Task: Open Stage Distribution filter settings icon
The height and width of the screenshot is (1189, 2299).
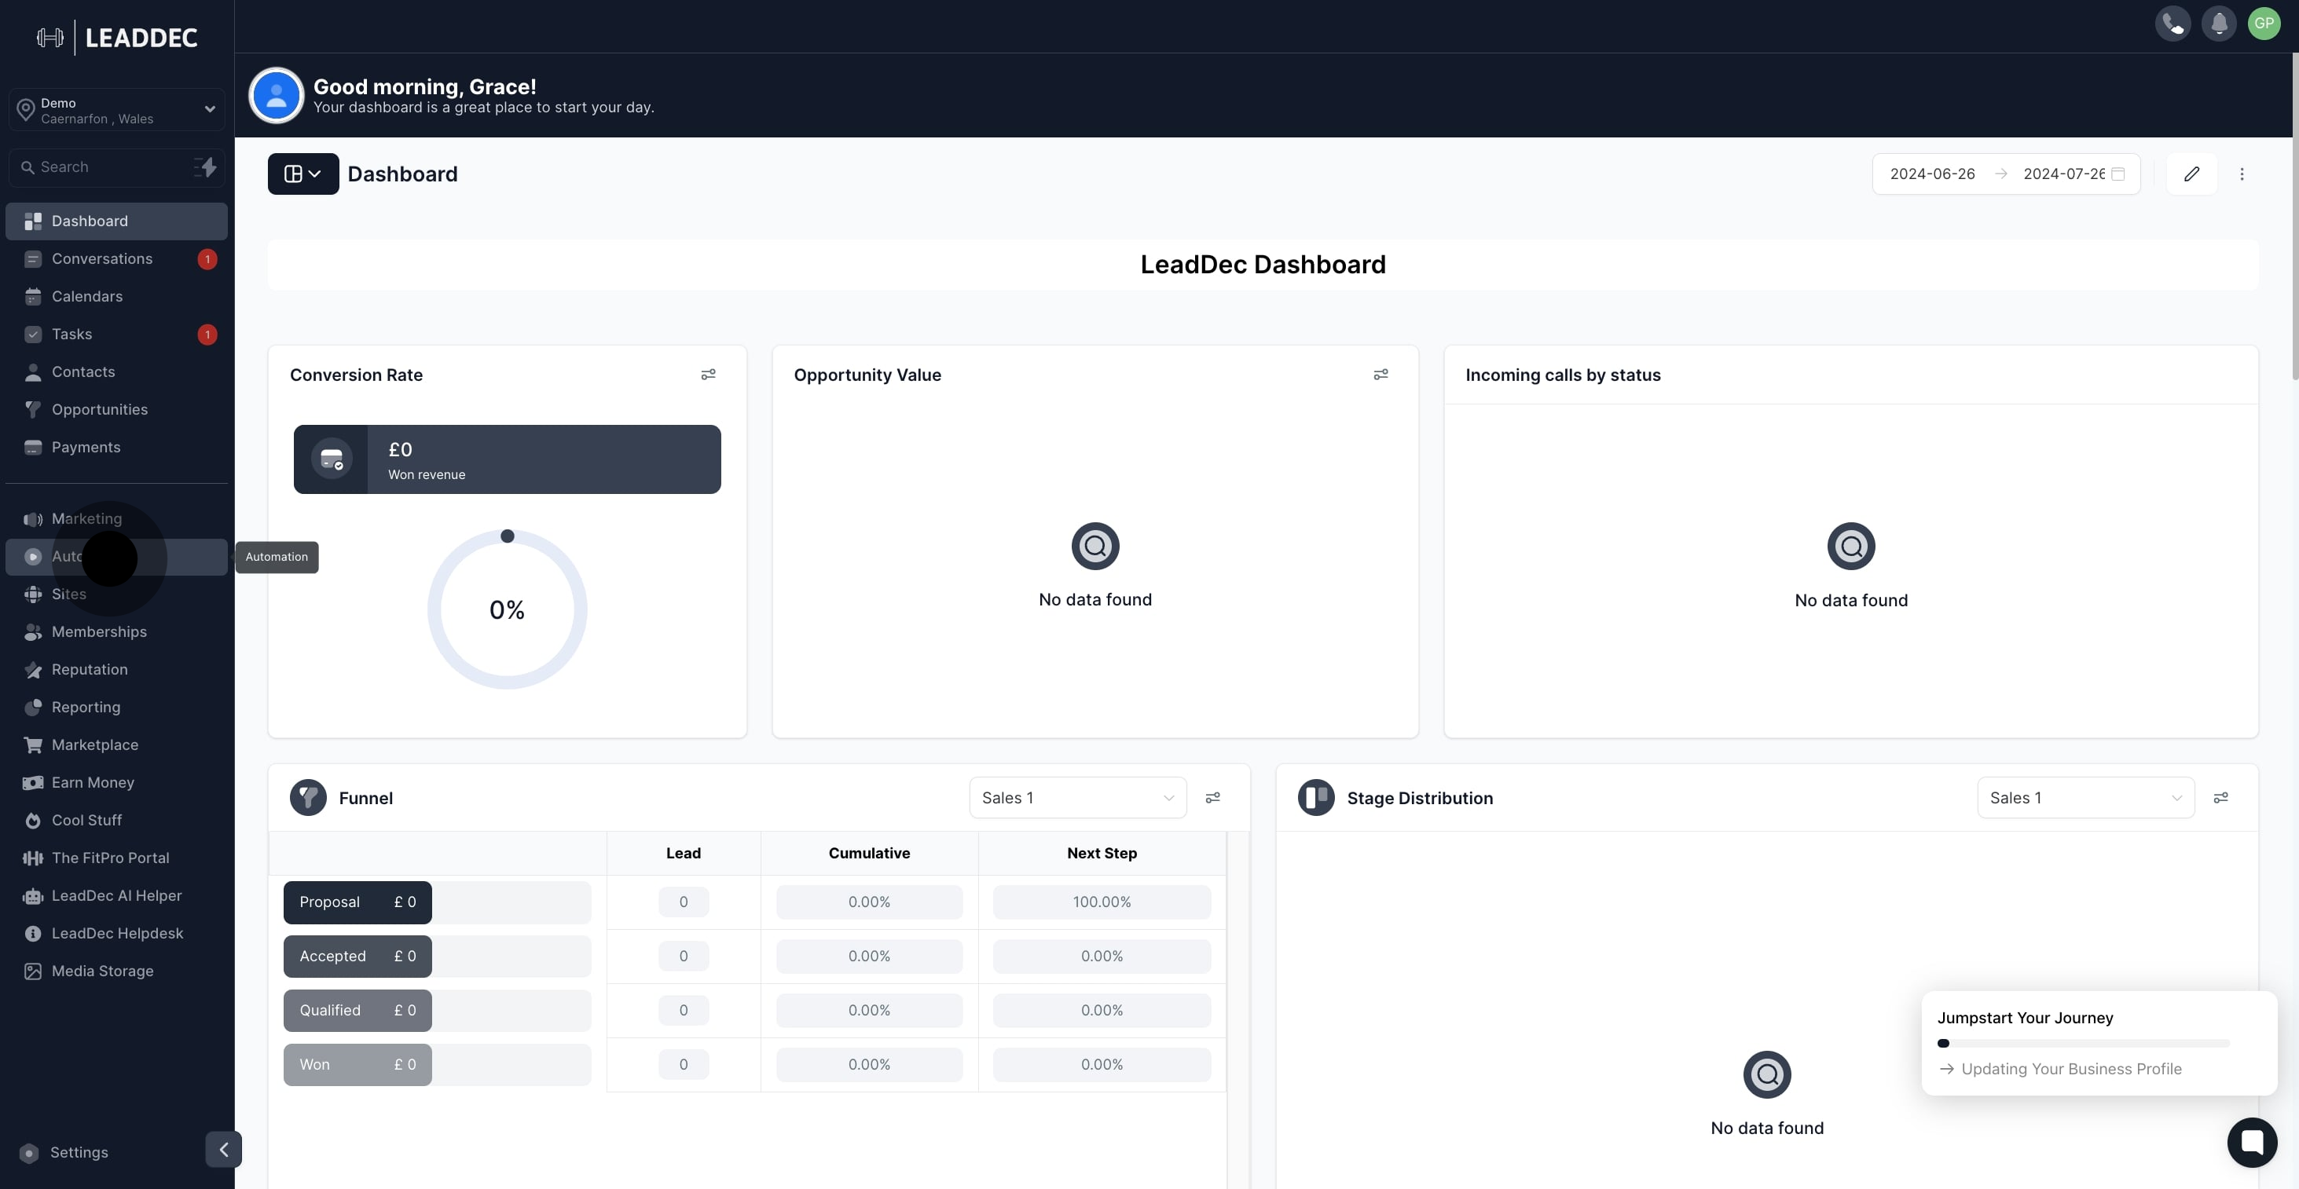Action: click(x=2220, y=797)
